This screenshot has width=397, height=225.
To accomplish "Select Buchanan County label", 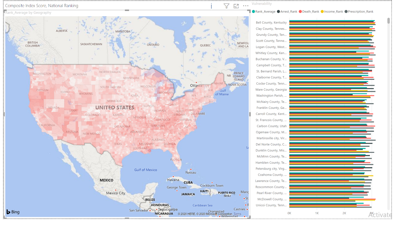I will (x=271, y=59).
